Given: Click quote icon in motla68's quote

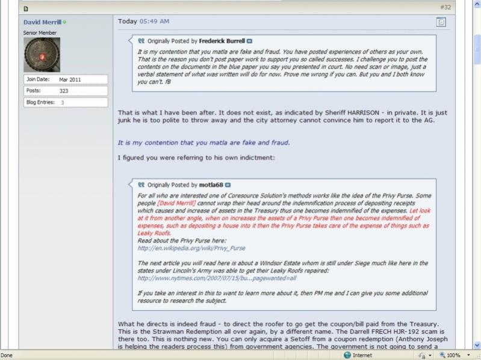Looking at the screenshot, I should point(141,185).
